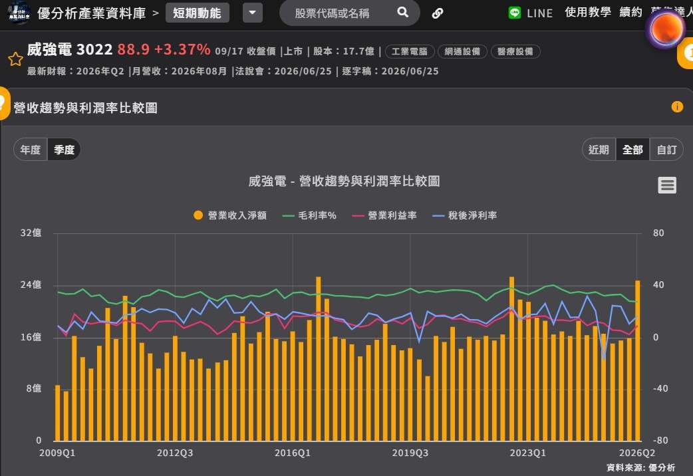The width and height of the screenshot is (693, 476).
Task: Select the 網通設備 industry tag
Action: 462,52
